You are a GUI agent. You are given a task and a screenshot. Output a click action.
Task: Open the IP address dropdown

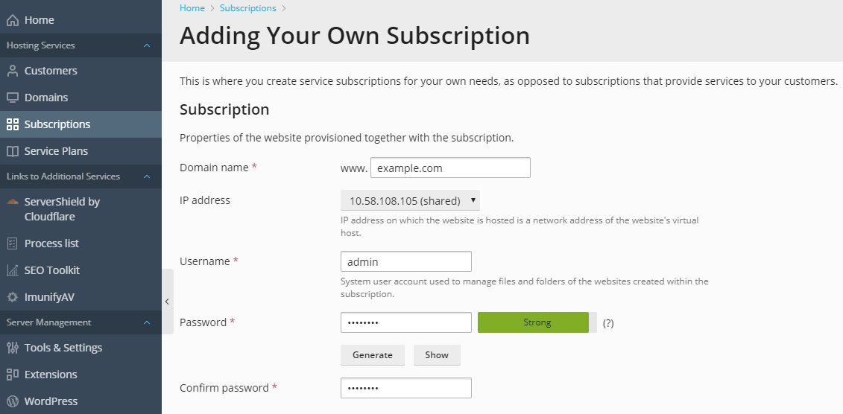410,201
